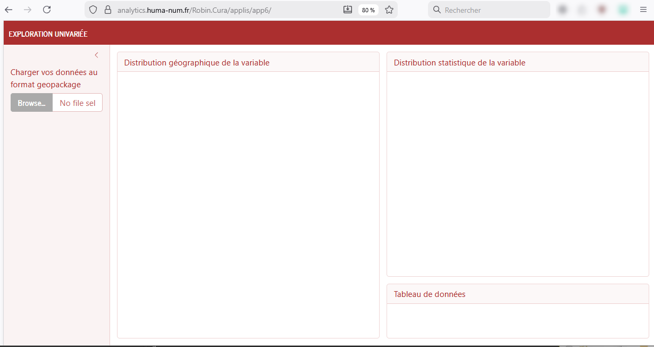
Task: Click the green blurred extension icon
Action: [623, 10]
